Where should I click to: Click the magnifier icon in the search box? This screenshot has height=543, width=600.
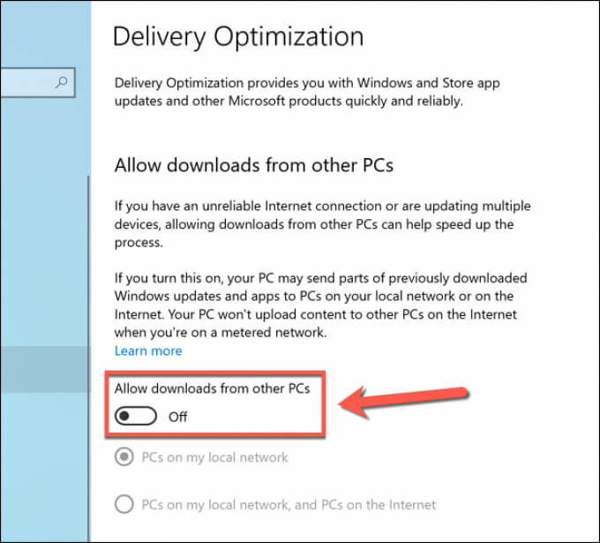(x=62, y=83)
